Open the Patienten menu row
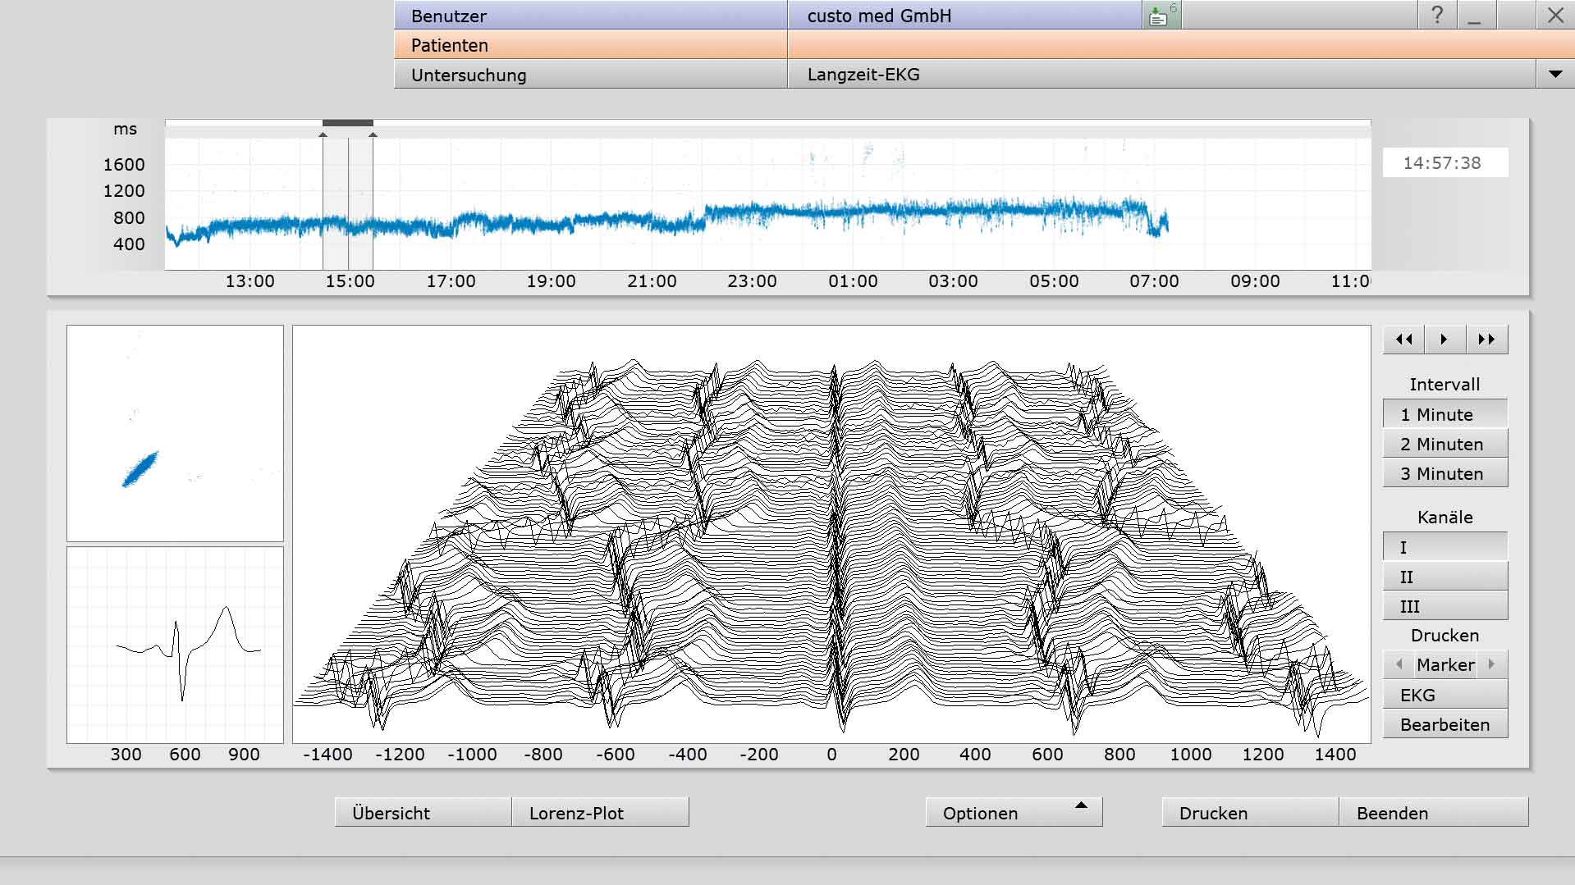Image resolution: width=1575 pixels, height=885 pixels. [x=591, y=45]
